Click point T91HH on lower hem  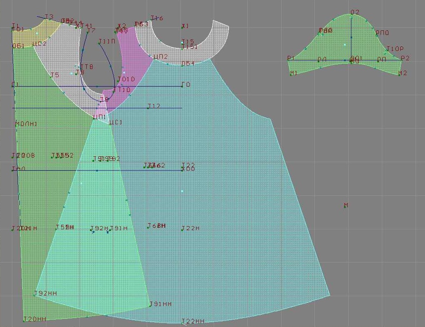pyautogui.click(x=150, y=305)
